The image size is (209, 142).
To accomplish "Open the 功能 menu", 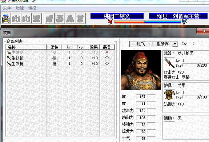I will [20, 8].
